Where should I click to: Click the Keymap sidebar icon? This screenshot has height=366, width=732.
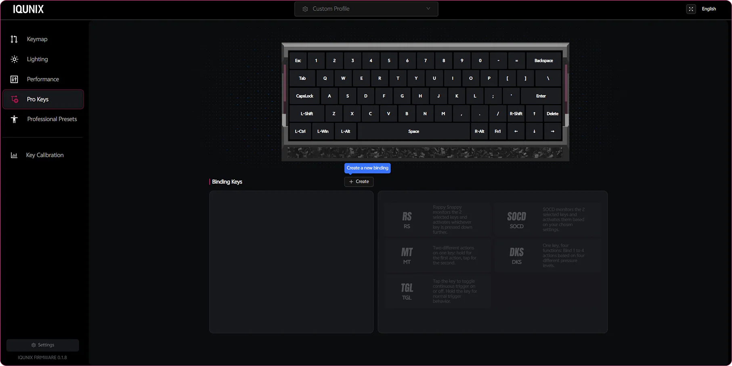pyautogui.click(x=14, y=39)
